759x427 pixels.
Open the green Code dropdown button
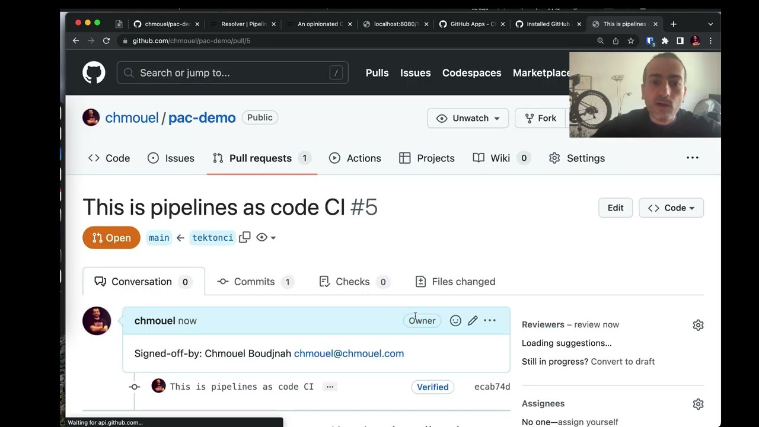671,208
